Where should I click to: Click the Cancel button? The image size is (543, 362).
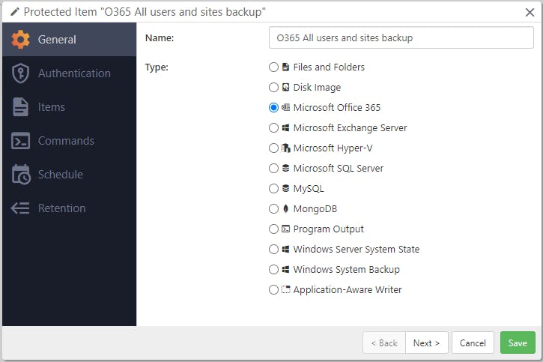coord(473,343)
